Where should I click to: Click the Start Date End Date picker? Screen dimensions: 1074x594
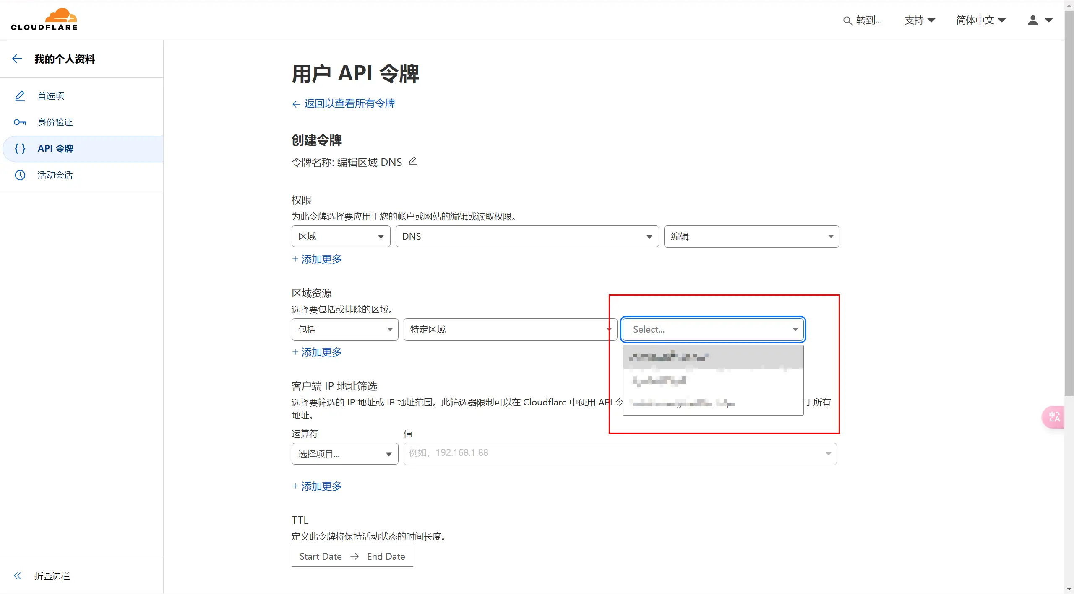coord(352,556)
